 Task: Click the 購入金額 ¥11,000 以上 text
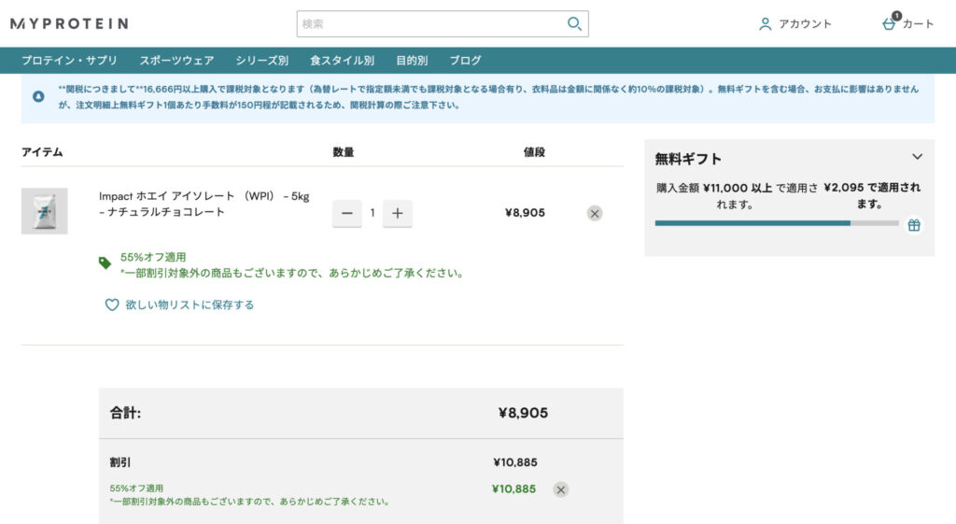coord(738,196)
